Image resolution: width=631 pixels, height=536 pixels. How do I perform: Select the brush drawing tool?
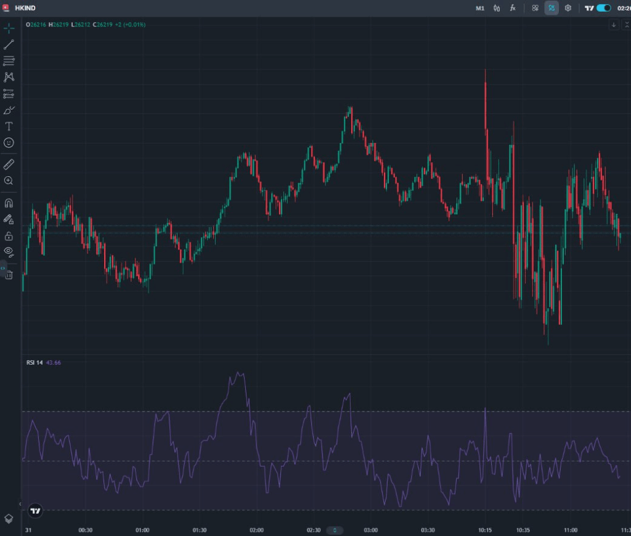pos(9,110)
